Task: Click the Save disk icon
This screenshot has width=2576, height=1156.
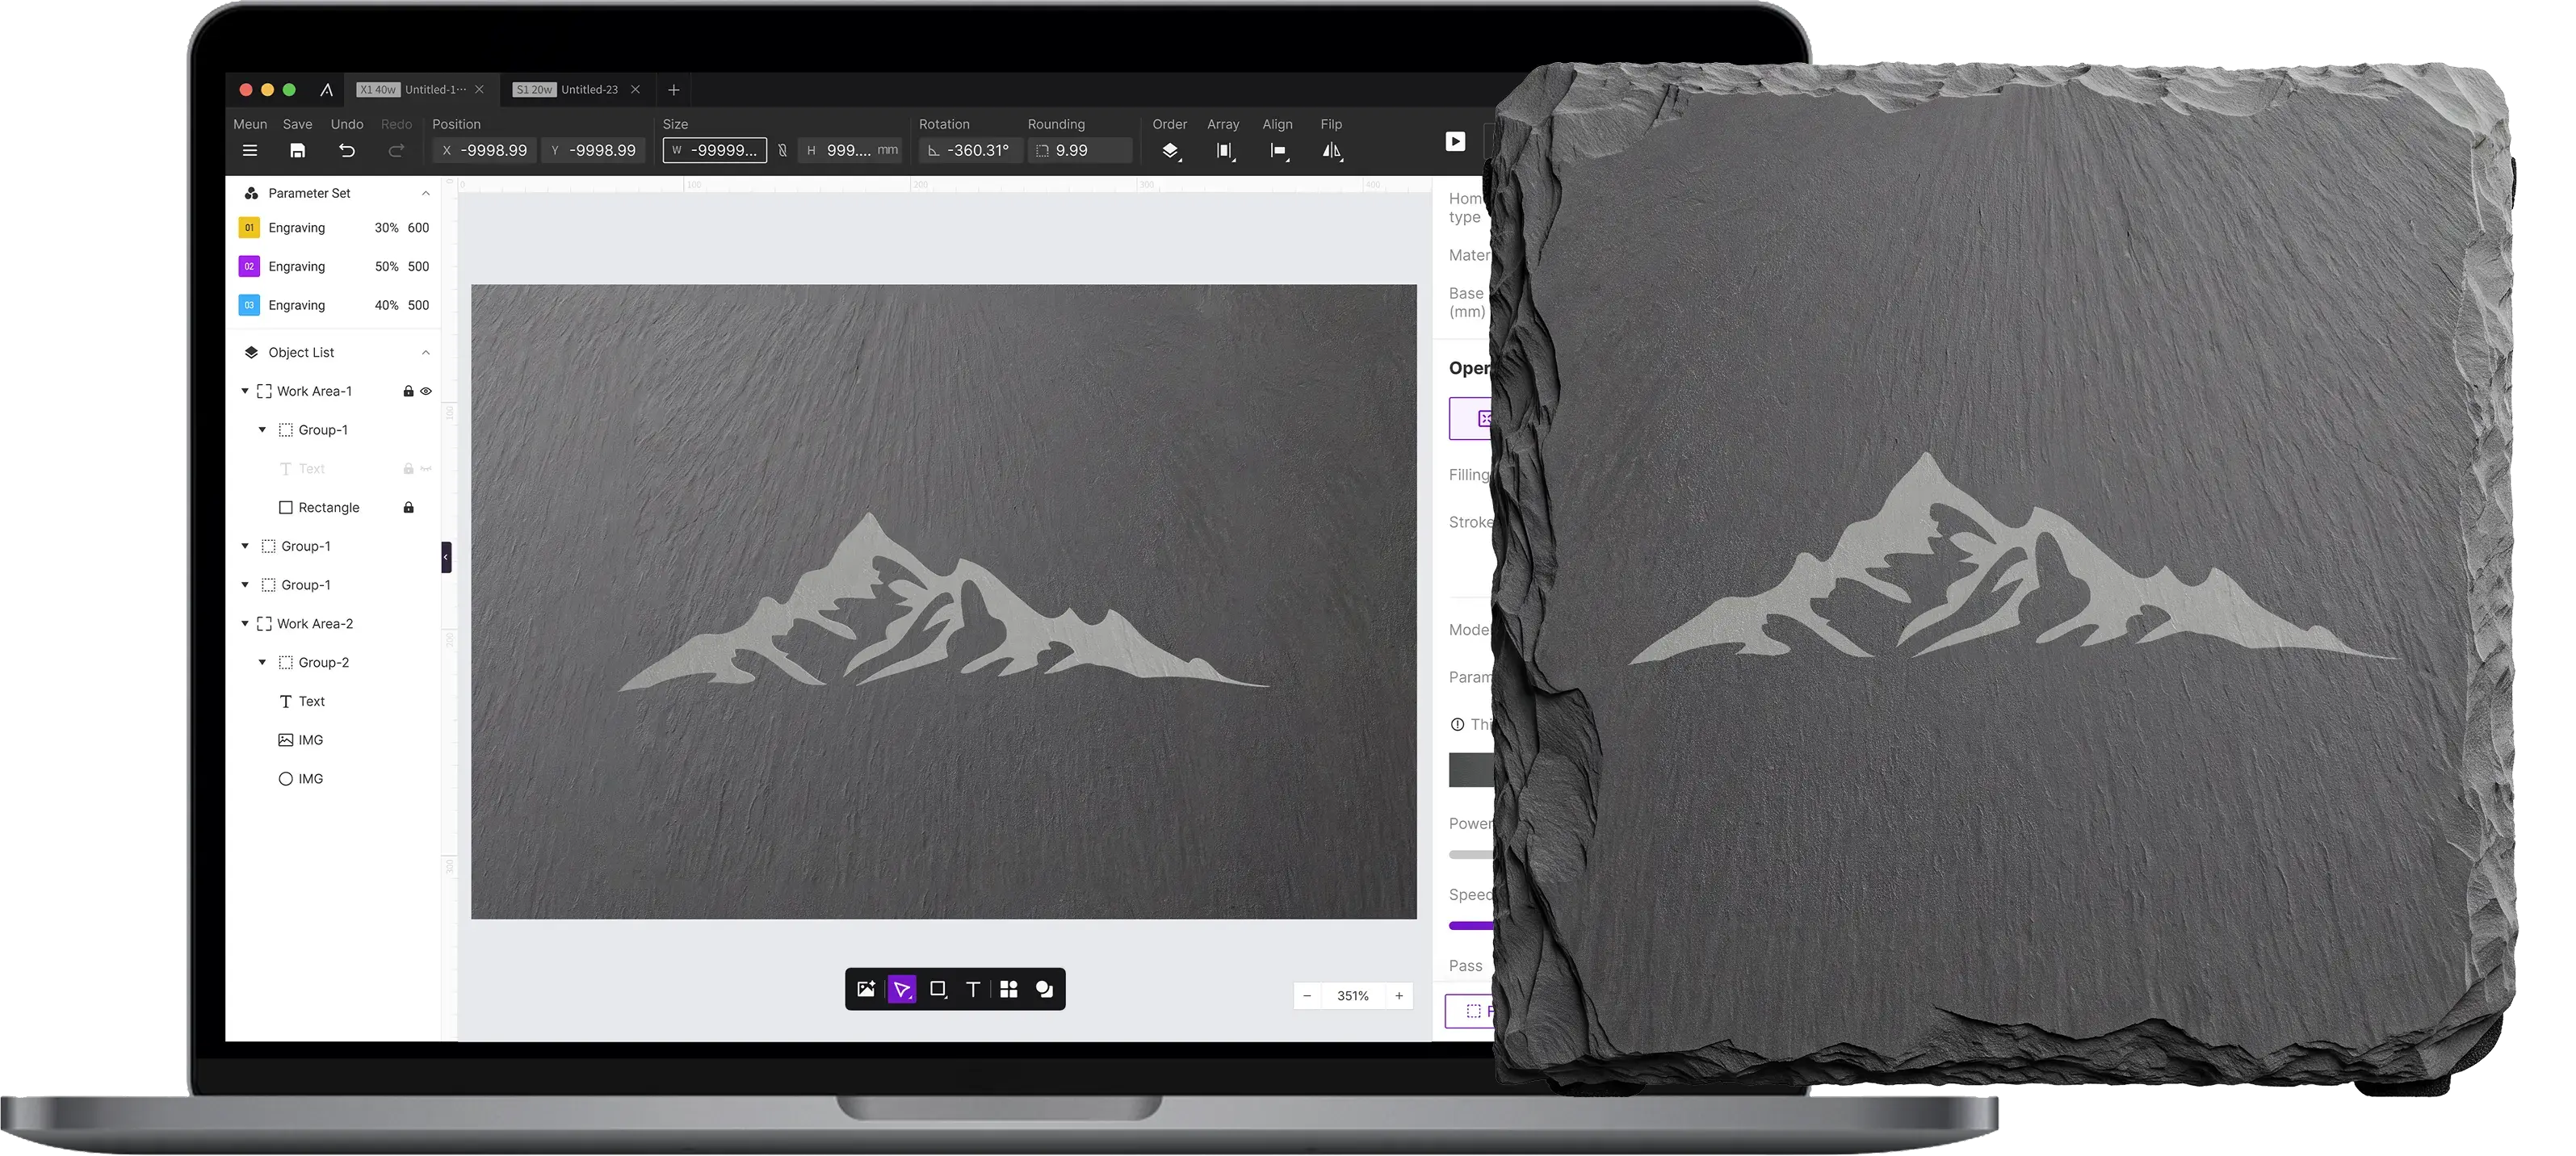Action: coord(297,151)
